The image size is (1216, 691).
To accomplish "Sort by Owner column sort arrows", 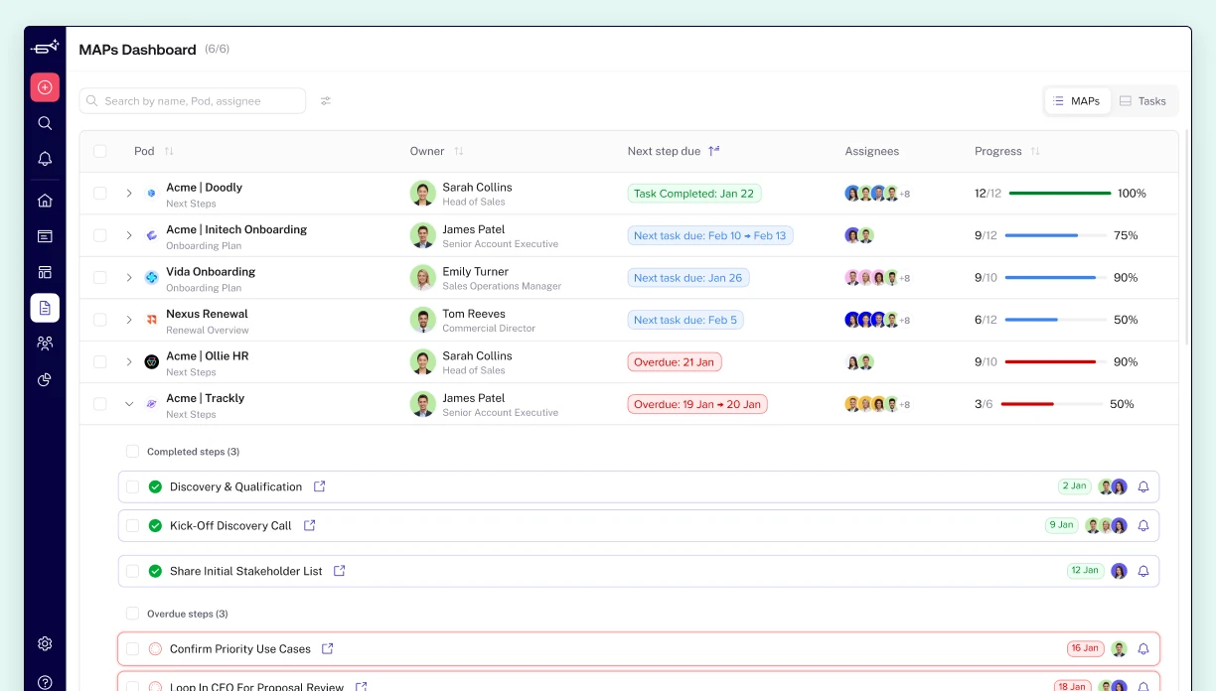I will tap(459, 151).
